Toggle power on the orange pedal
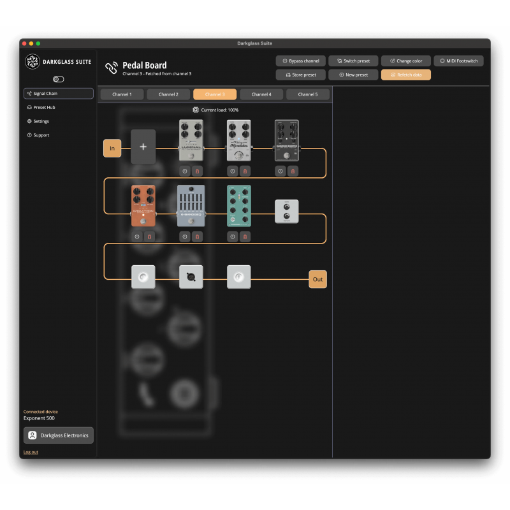Viewport: 510px width, 510px height. 137,237
